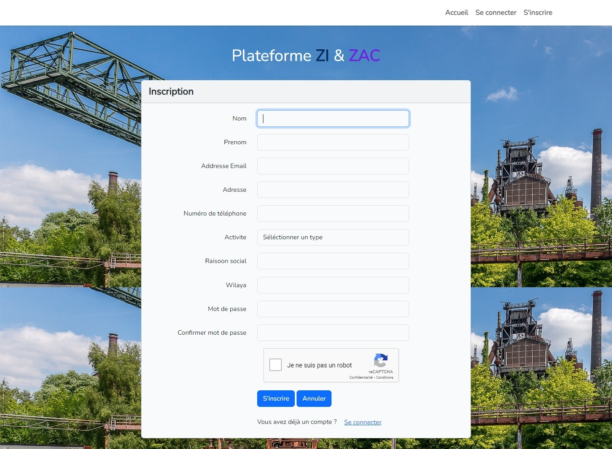Click into the Prenom text field

(333, 142)
